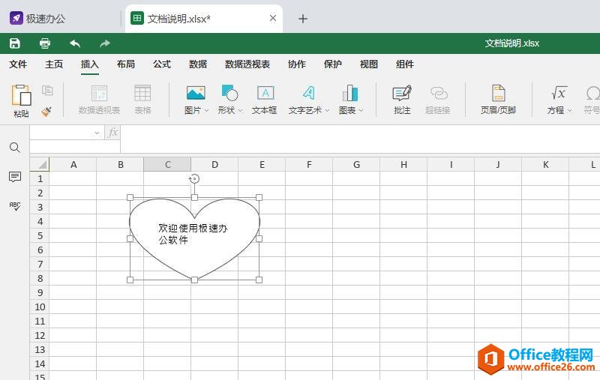This screenshot has height=380, width=600.
Task: Insert a hyperlink (超链接)
Action: [x=438, y=100]
